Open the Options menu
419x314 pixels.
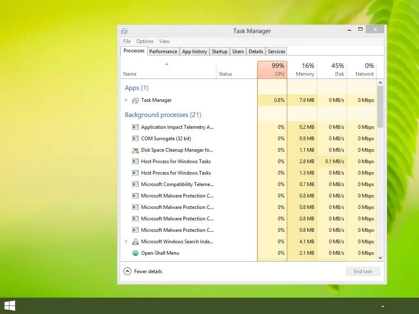(x=145, y=41)
